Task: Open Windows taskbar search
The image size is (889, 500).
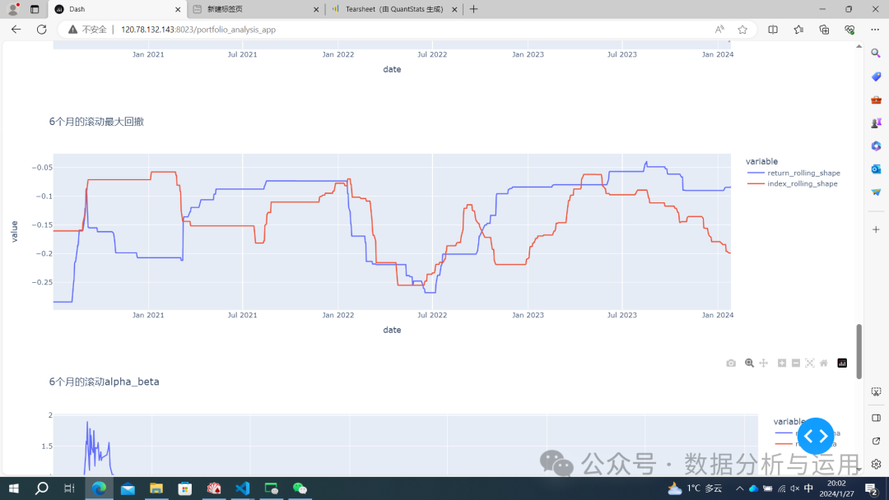Action: (41, 488)
